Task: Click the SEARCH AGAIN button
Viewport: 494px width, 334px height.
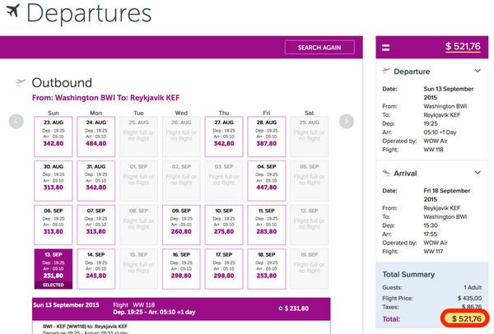Action: click(319, 48)
